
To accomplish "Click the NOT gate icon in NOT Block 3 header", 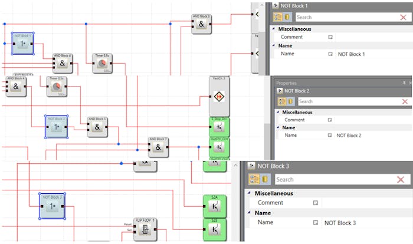I will point(251,166).
